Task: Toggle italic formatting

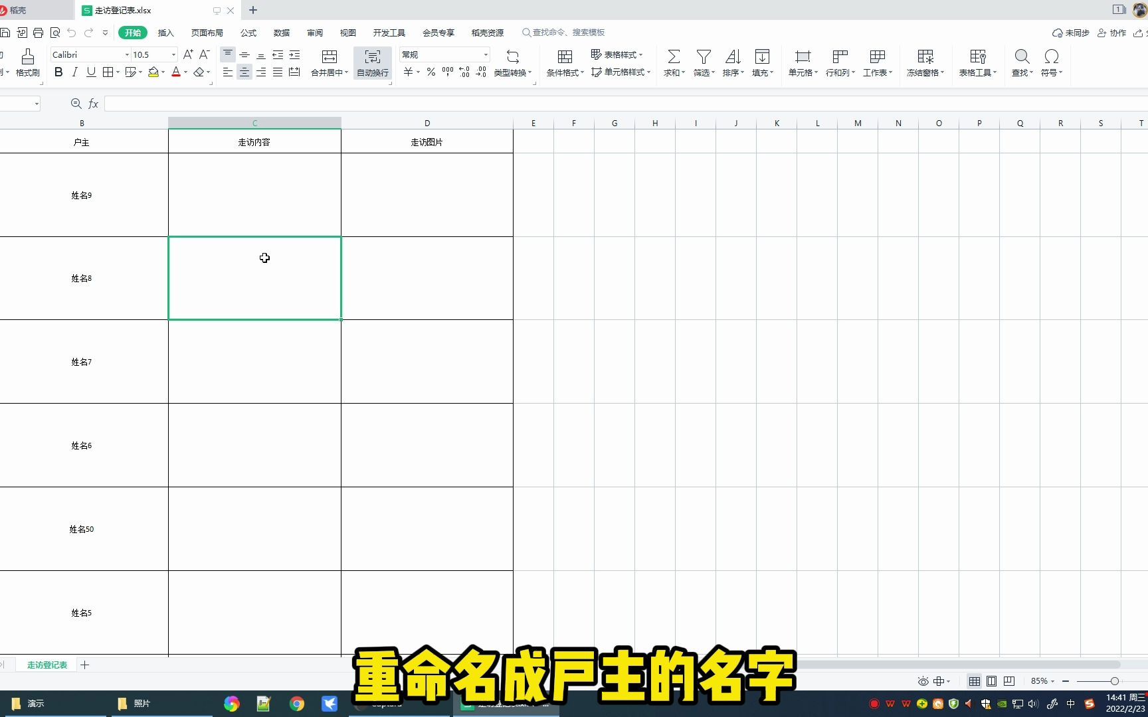Action: [74, 72]
